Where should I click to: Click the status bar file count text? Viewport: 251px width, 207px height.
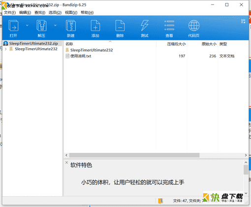188,201
